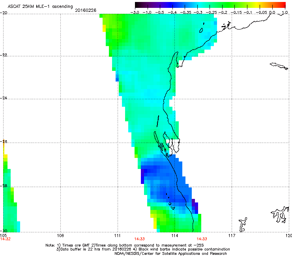Click the red "14:33" between labels 111 and 114
The width and height of the screenshot is (292, 256).
pyautogui.click(x=139, y=239)
